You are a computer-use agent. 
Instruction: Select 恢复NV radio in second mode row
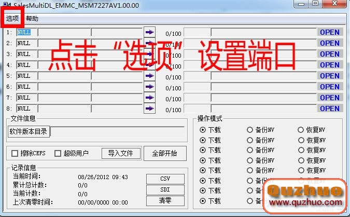(x=301, y=140)
